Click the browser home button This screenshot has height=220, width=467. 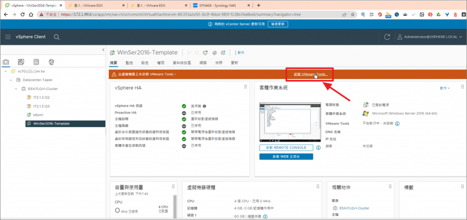(31, 14)
